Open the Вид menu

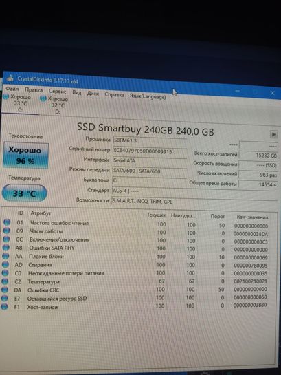point(77,92)
